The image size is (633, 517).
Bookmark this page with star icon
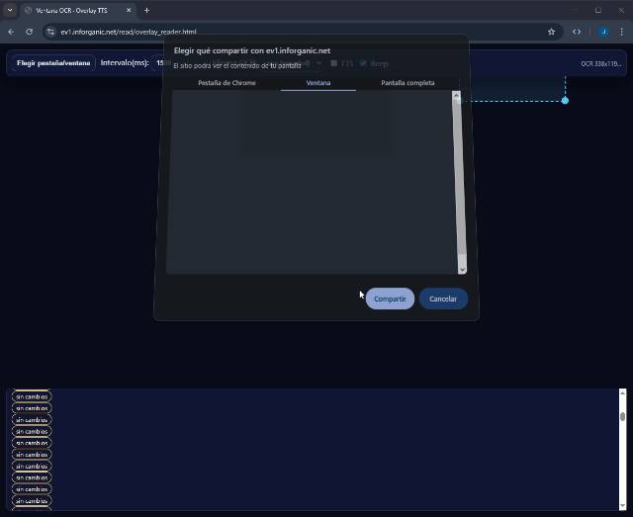click(551, 32)
